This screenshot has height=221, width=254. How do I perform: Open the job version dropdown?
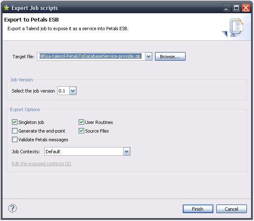[x=73, y=91]
